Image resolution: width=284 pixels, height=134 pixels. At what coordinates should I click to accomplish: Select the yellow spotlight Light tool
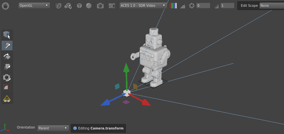[x=7, y=99]
